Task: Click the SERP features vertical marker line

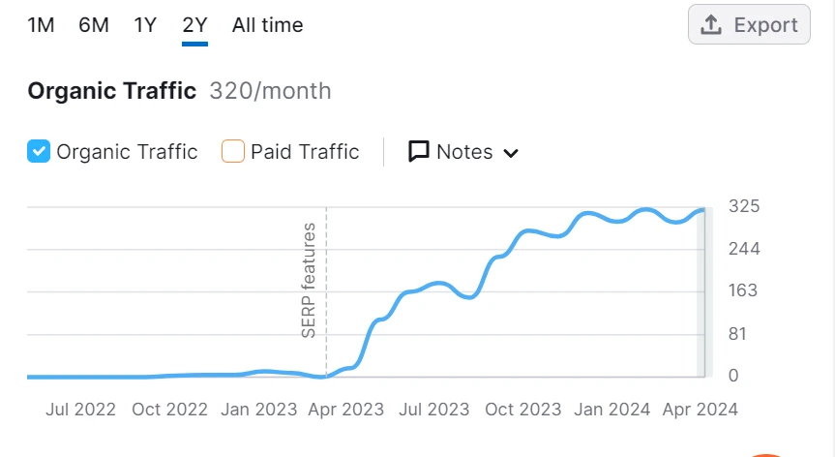Action: point(326,291)
